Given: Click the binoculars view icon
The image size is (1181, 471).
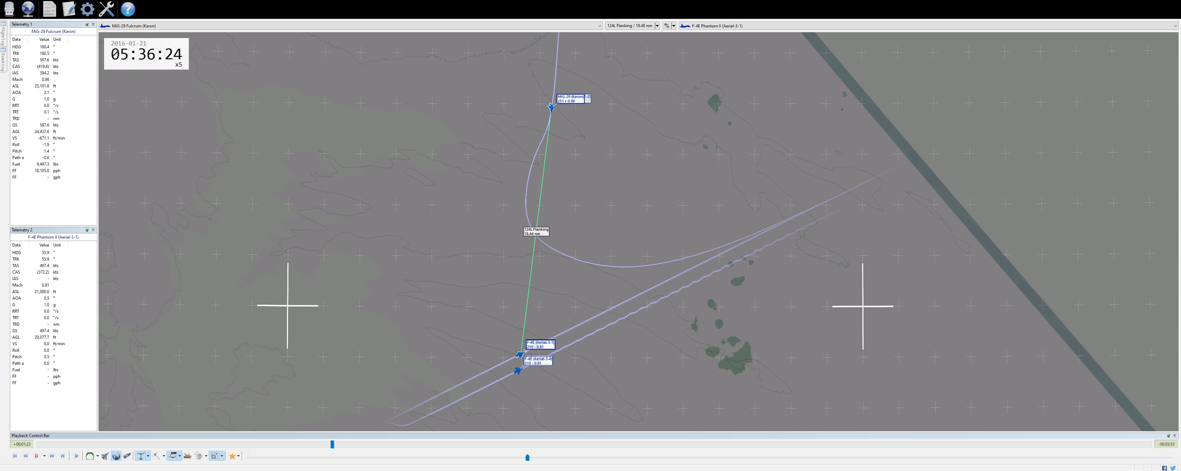Looking at the screenshot, I should click(127, 456).
